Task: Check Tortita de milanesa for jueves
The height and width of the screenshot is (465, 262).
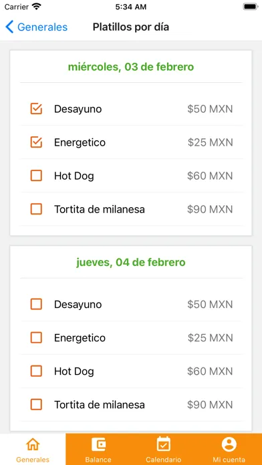Action: tap(36, 405)
